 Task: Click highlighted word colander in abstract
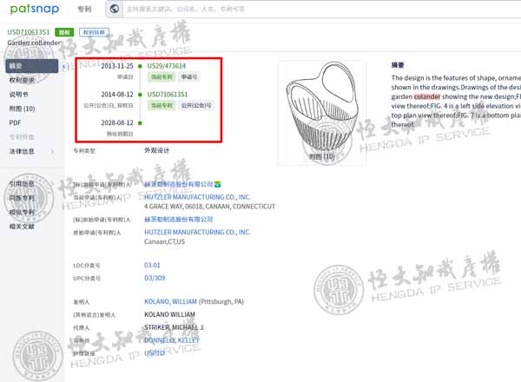tap(427, 96)
